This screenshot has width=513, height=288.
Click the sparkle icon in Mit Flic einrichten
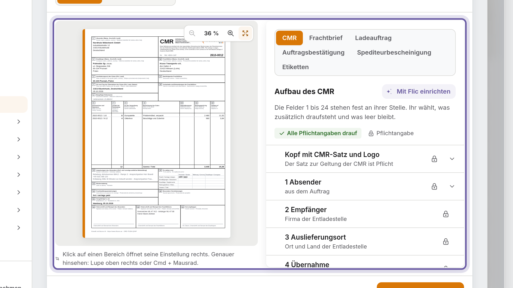pyautogui.click(x=389, y=91)
